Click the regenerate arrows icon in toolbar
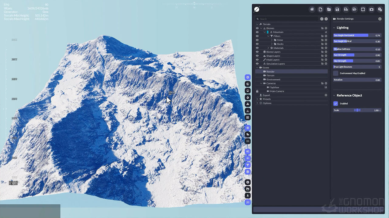The width and height of the screenshot is (389, 218). [x=363, y=9]
